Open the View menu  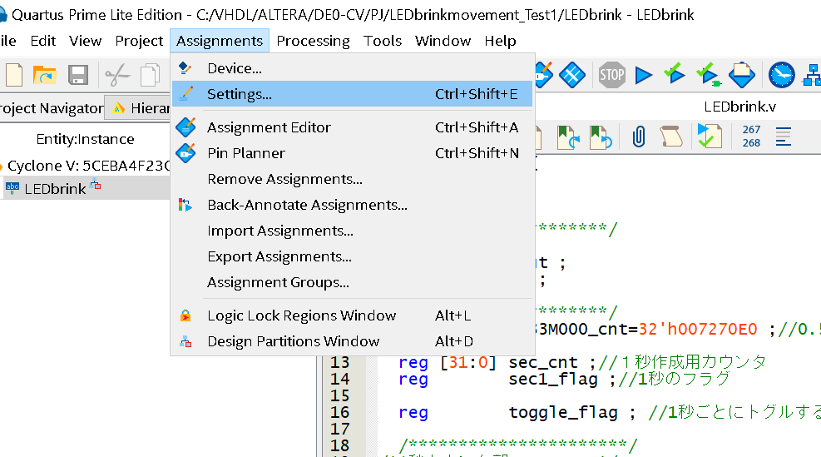[x=86, y=41]
